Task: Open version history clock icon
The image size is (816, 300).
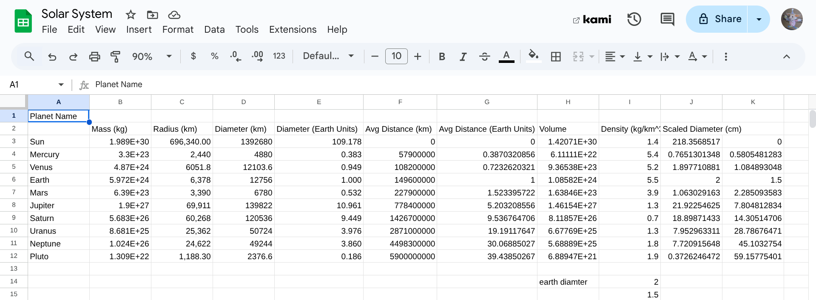Action: click(x=634, y=19)
